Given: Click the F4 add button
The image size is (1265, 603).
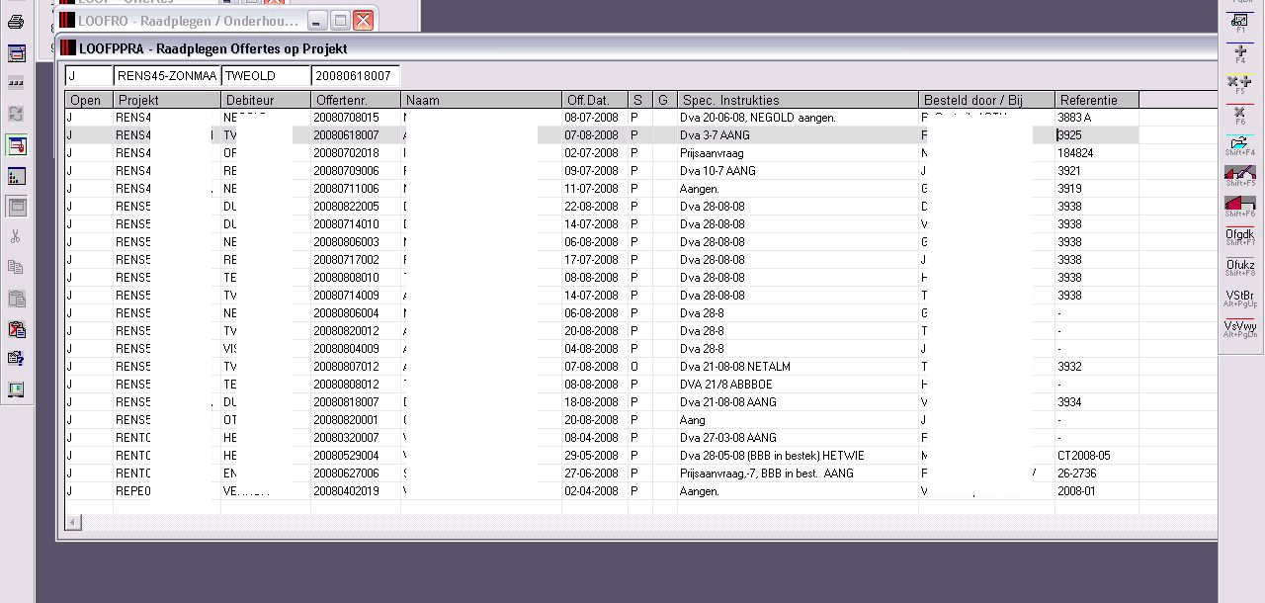Looking at the screenshot, I should 1240,53.
